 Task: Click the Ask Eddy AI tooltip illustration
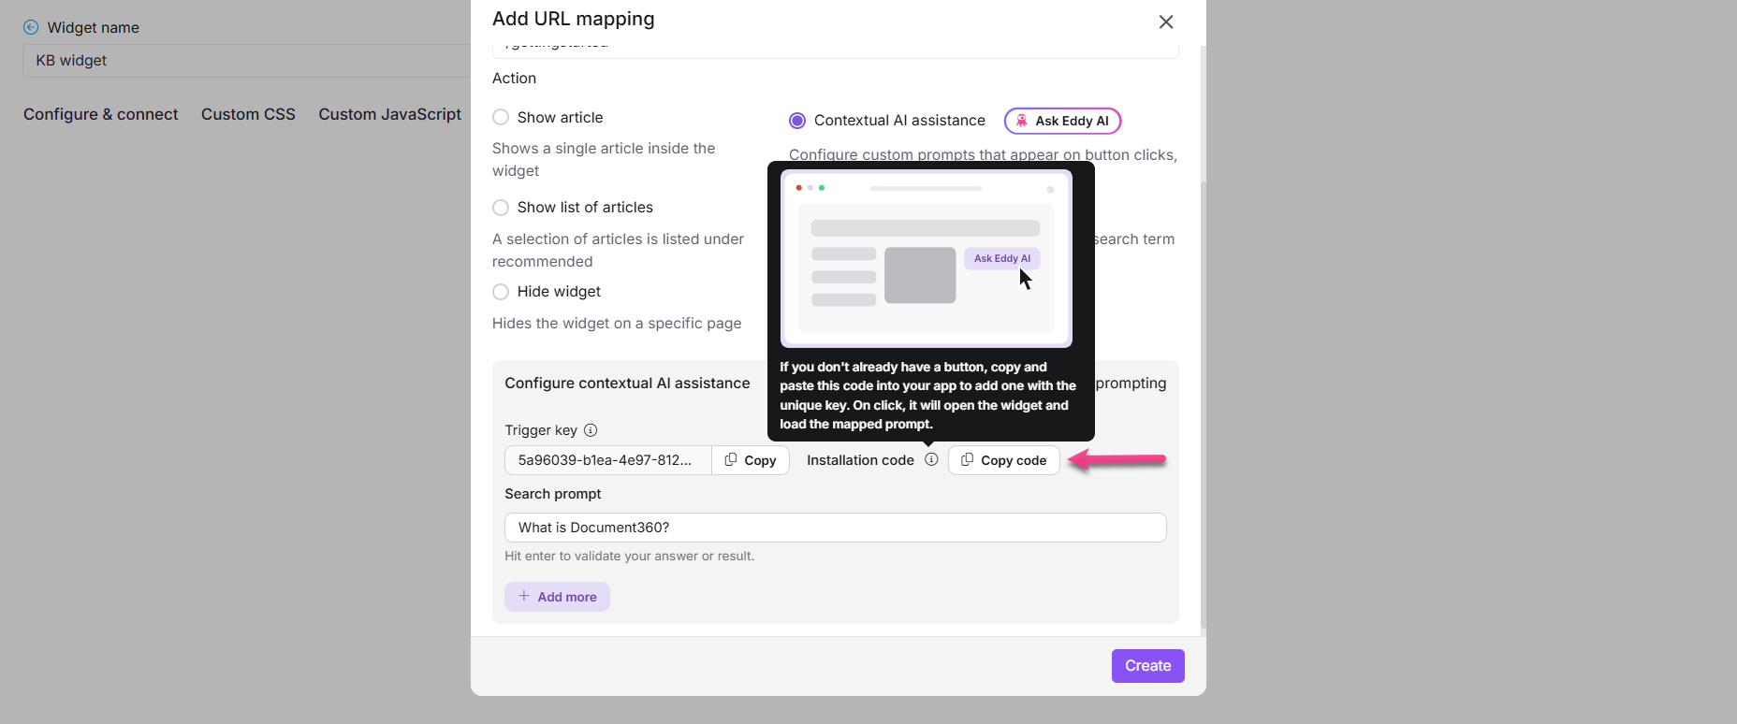[x=927, y=258]
